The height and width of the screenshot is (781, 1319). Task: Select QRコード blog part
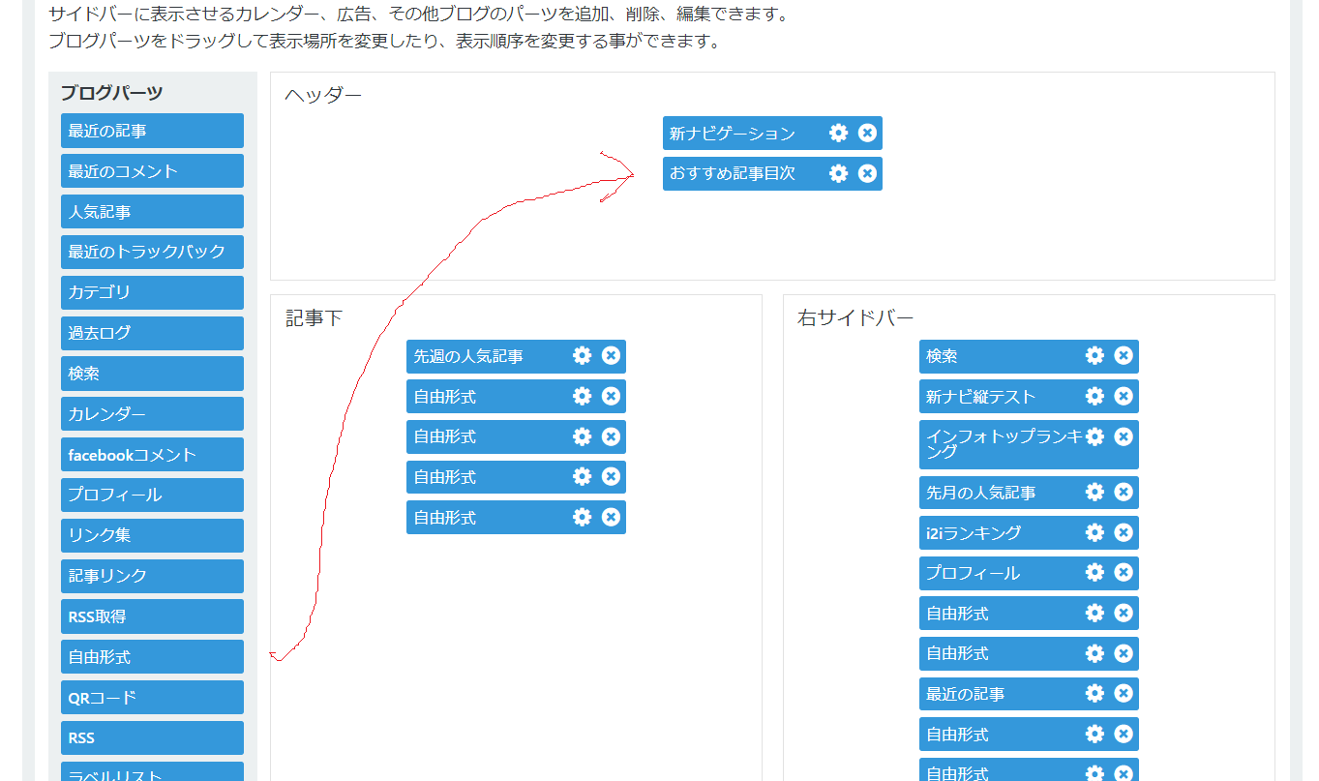pyautogui.click(x=152, y=698)
